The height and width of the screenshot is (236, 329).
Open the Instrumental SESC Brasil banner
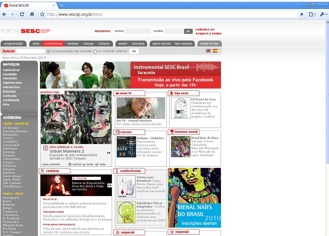coord(130,75)
